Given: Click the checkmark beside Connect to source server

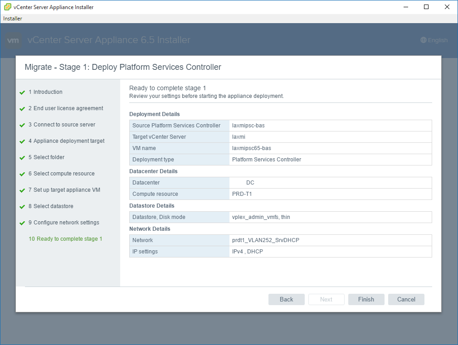Looking at the screenshot, I should click(x=22, y=125).
